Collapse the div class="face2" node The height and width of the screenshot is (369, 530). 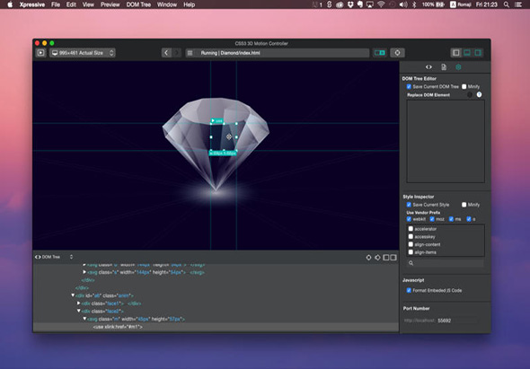pos(79,311)
